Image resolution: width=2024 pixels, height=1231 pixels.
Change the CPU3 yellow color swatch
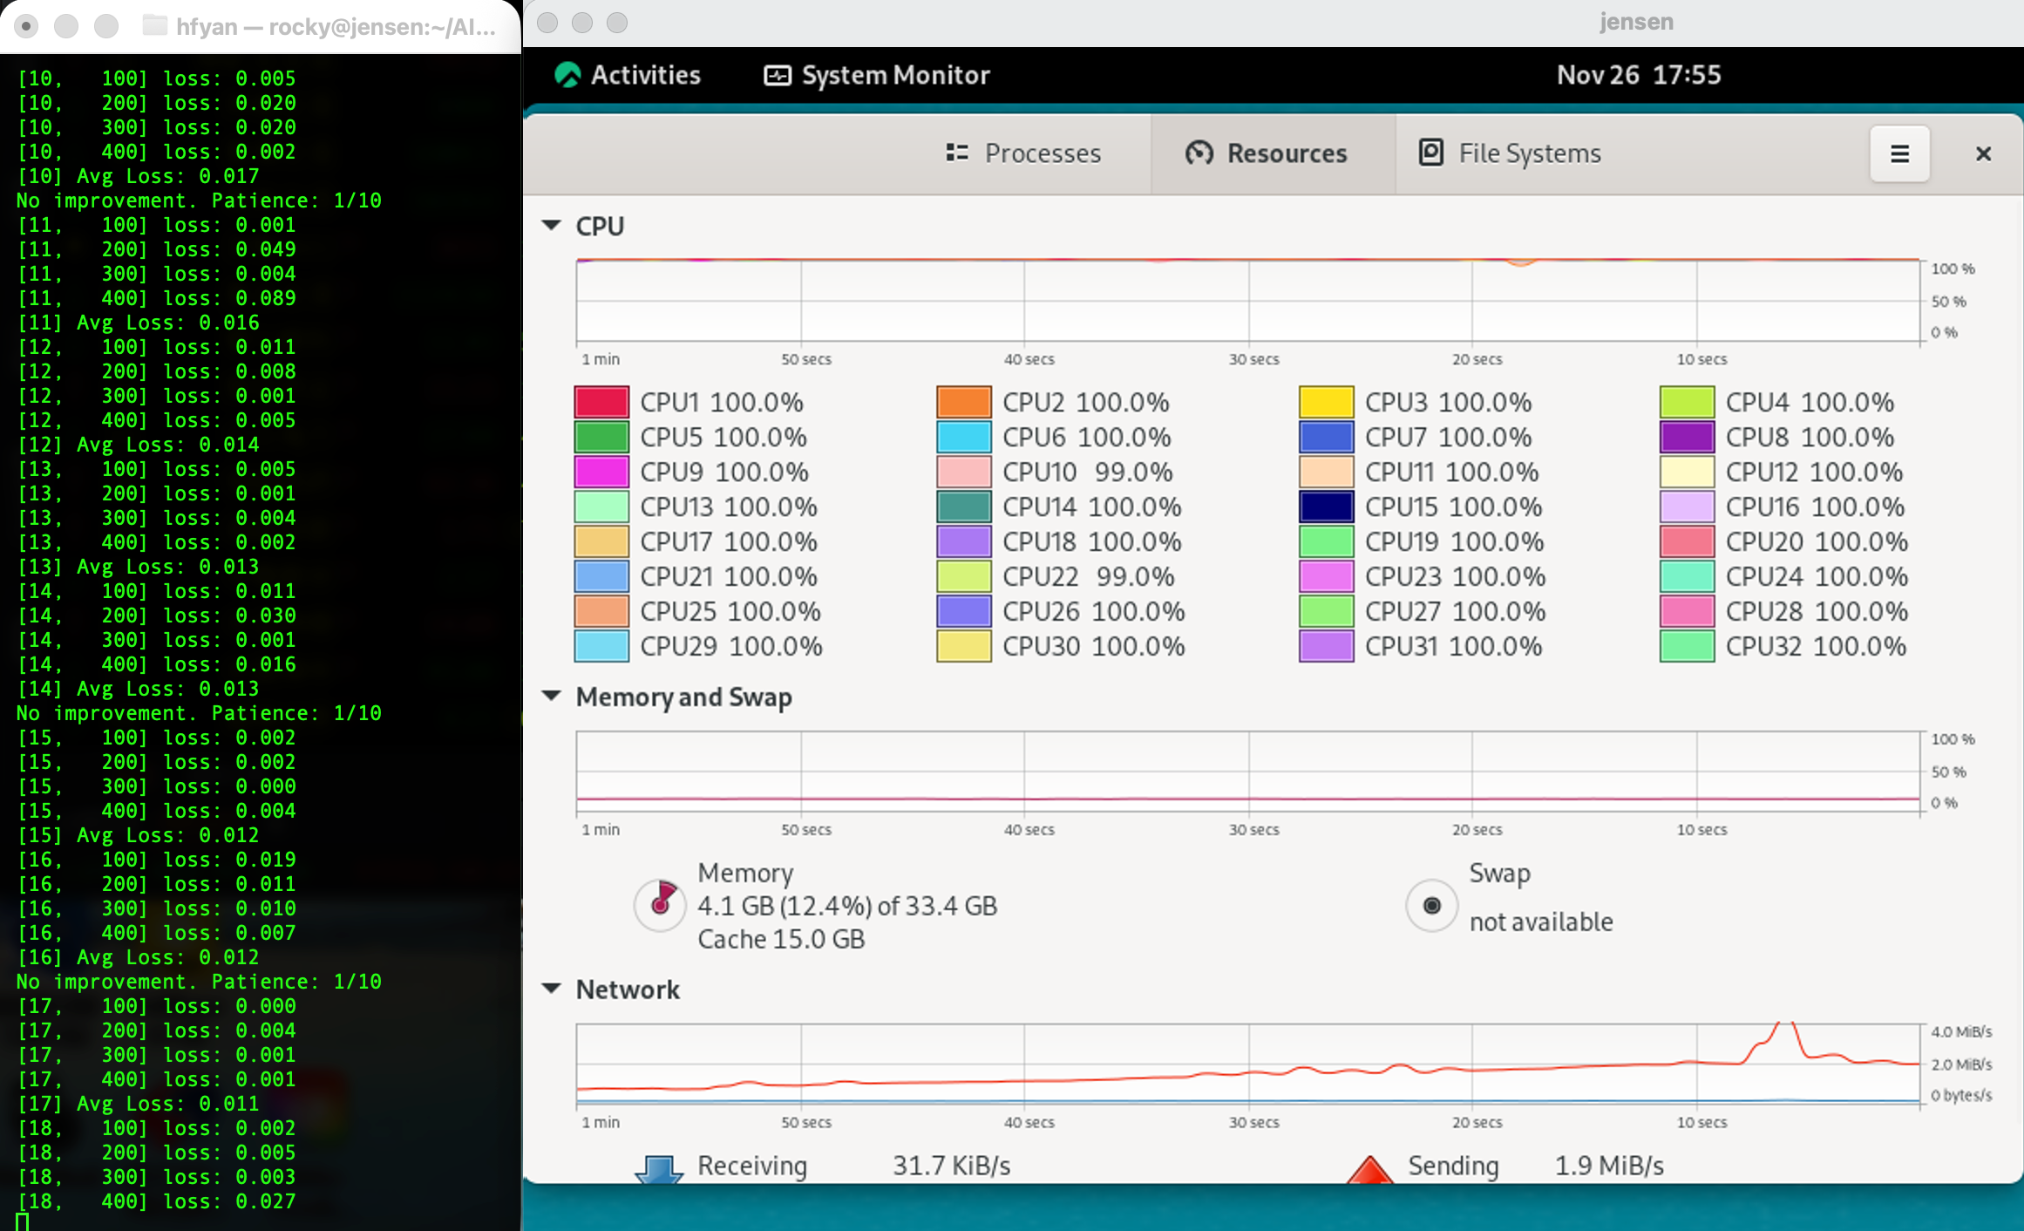click(x=1327, y=402)
